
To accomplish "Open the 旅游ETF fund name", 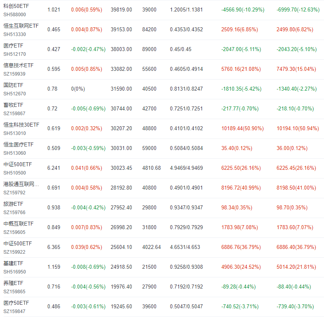I will (x=13, y=204).
